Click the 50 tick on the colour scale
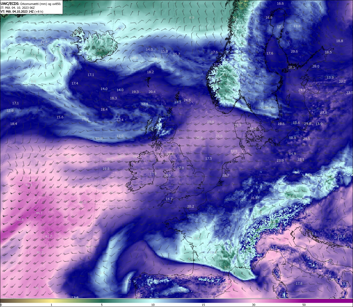The height and width of the screenshot is (307, 353). (x=304, y=305)
